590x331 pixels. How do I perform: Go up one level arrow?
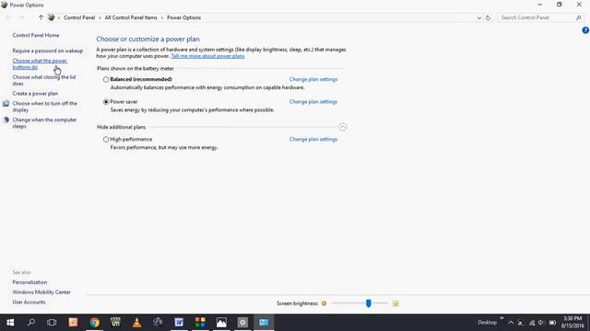pyautogui.click(x=41, y=17)
